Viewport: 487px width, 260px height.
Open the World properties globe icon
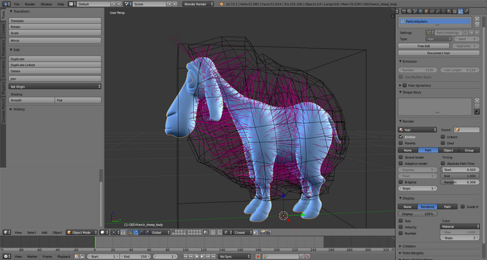(x=421, y=11)
